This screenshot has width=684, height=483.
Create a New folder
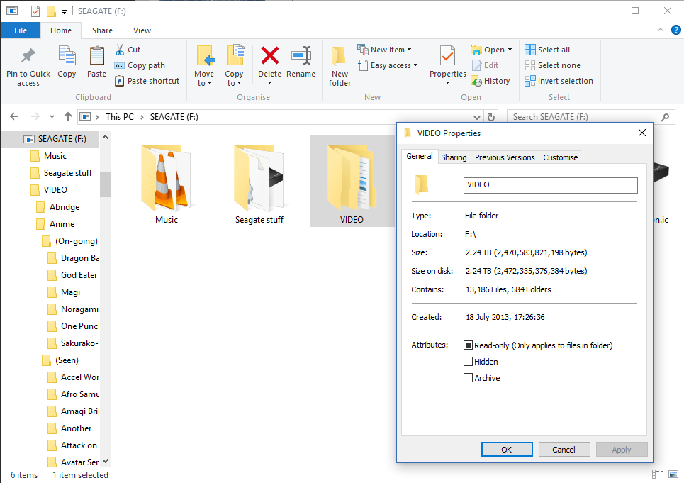coord(340,67)
